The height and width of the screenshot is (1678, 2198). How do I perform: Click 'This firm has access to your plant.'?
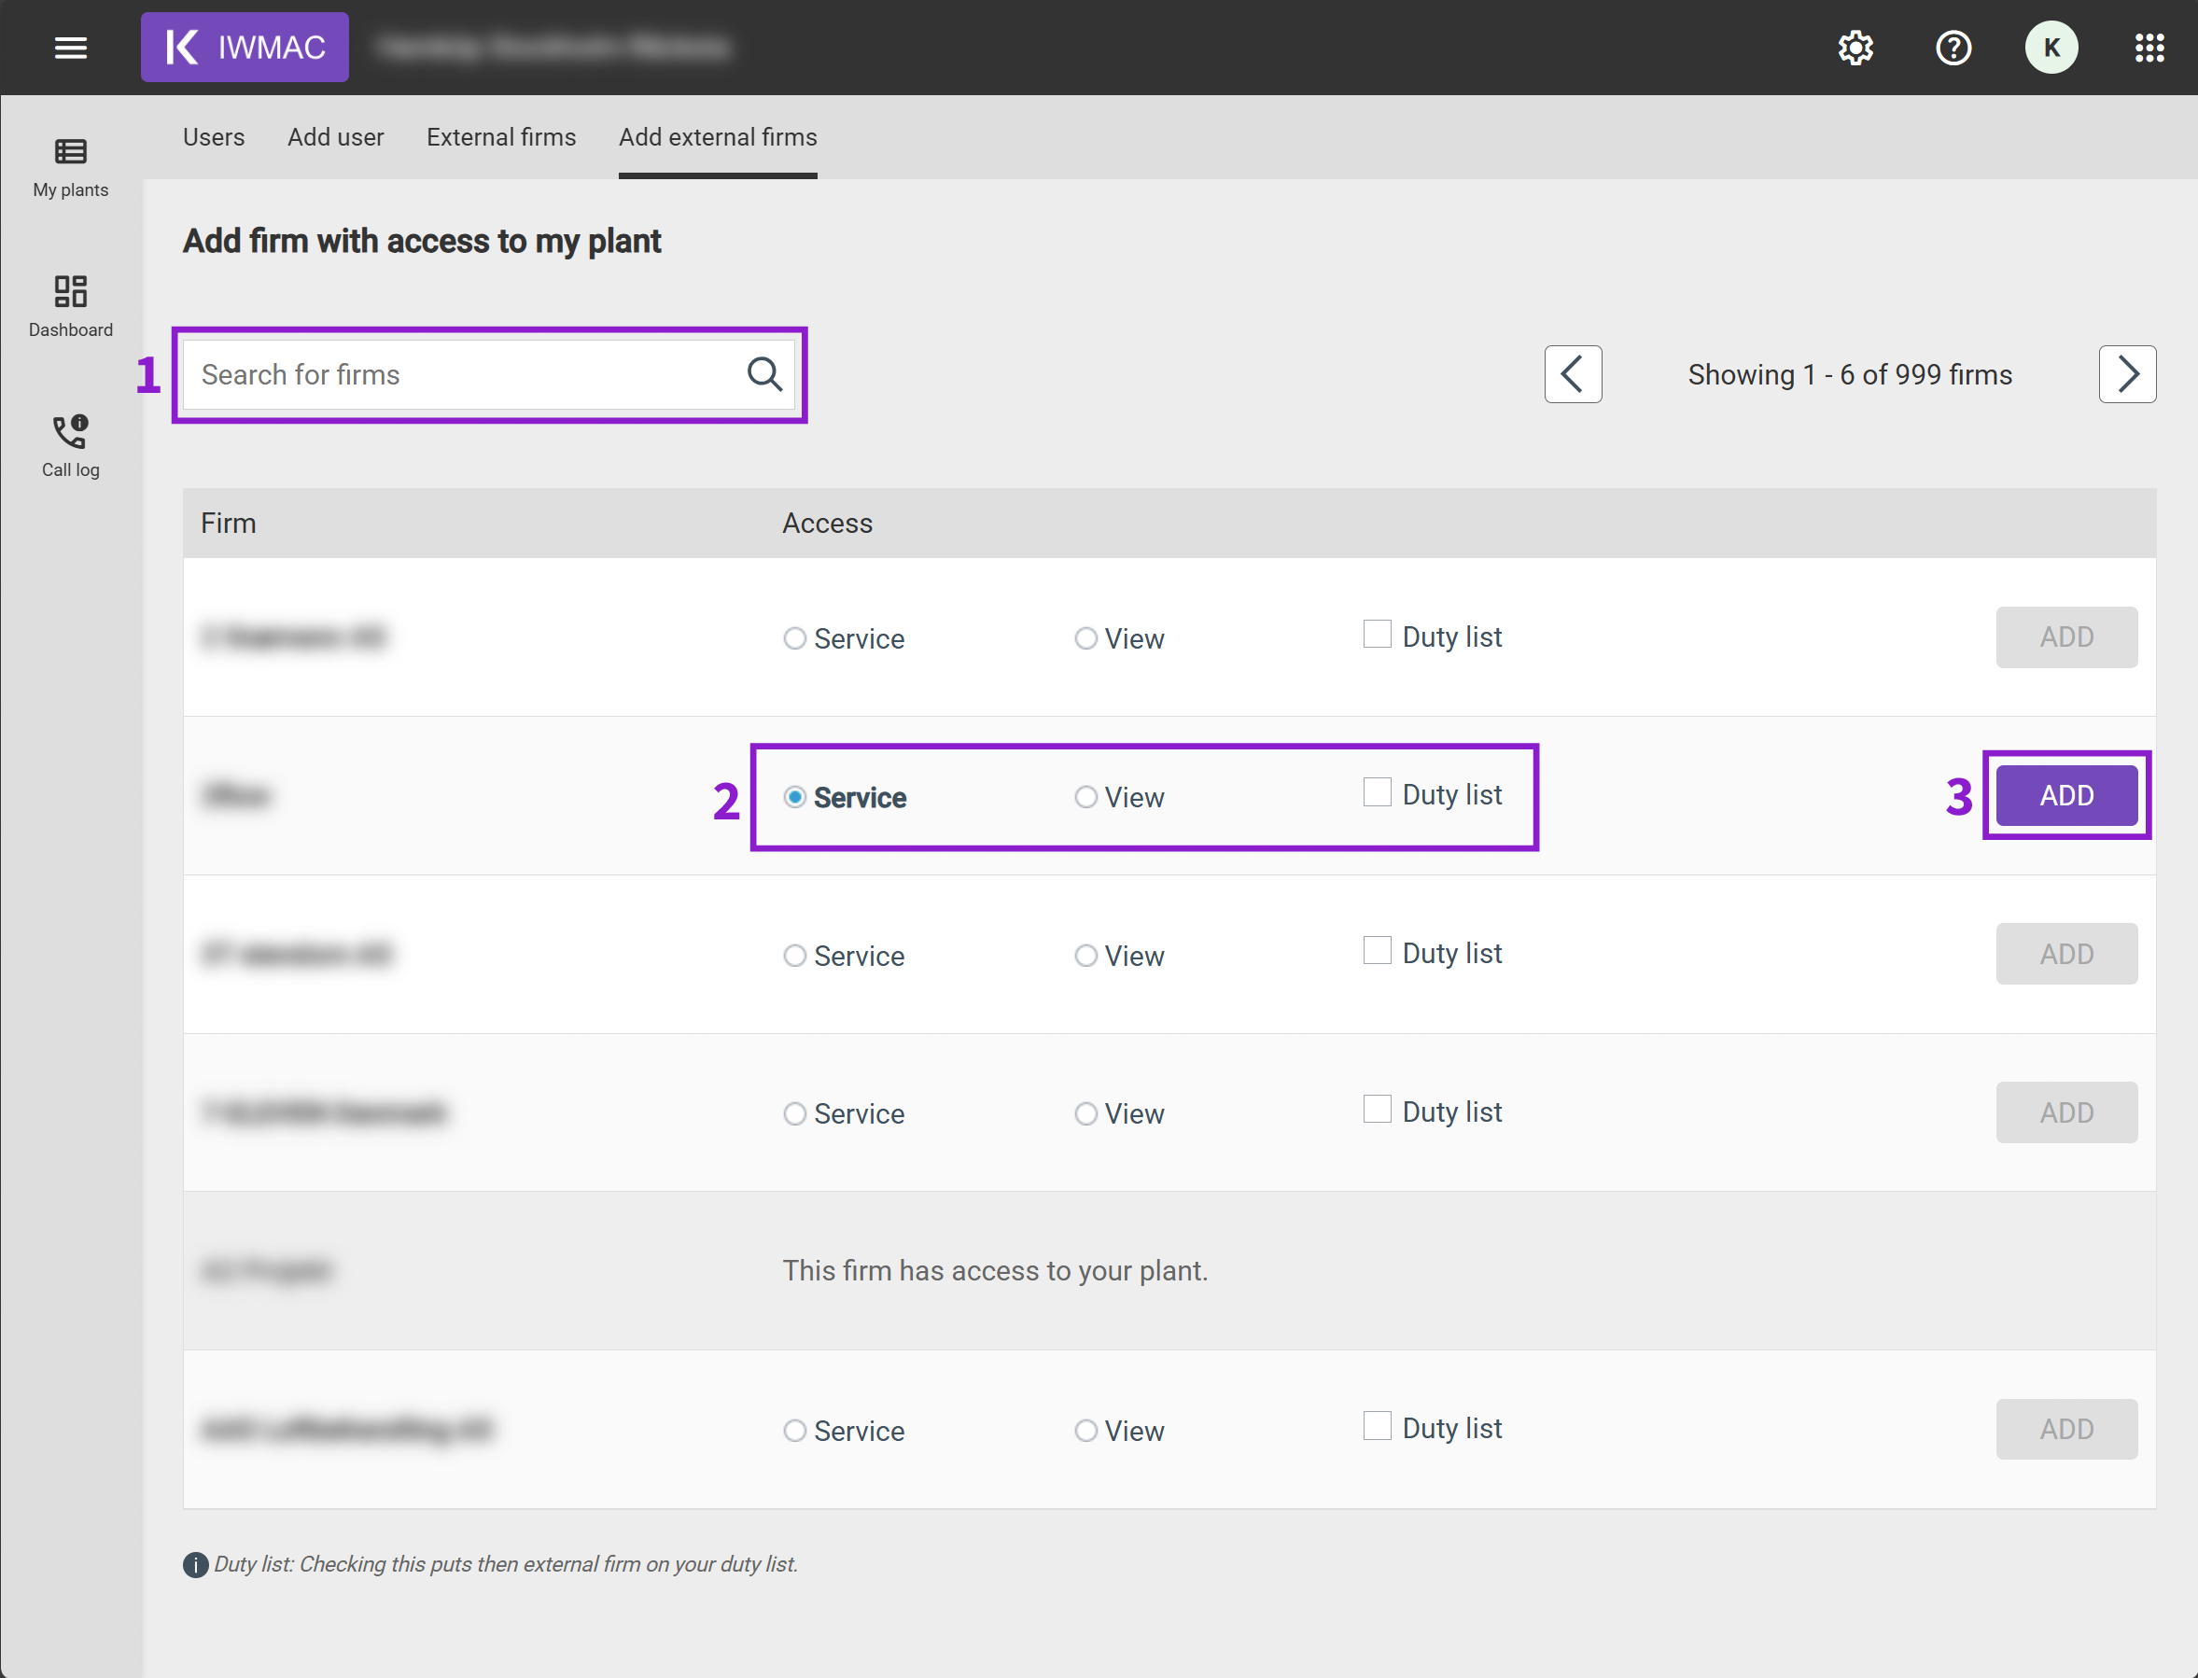pos(995,1270)
